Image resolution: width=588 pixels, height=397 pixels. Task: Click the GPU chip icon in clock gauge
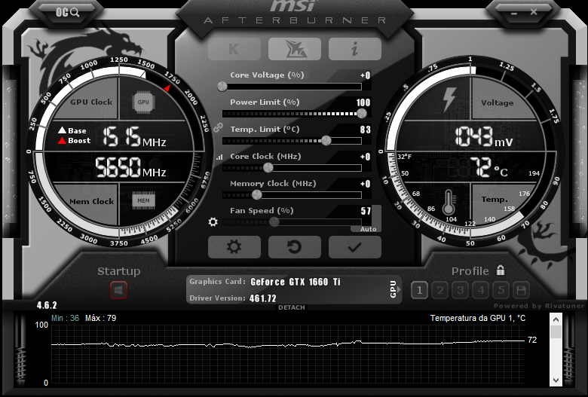click(143, 102)
